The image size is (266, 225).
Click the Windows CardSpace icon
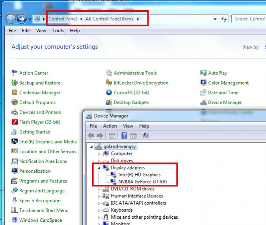click(x=15, y=220)
